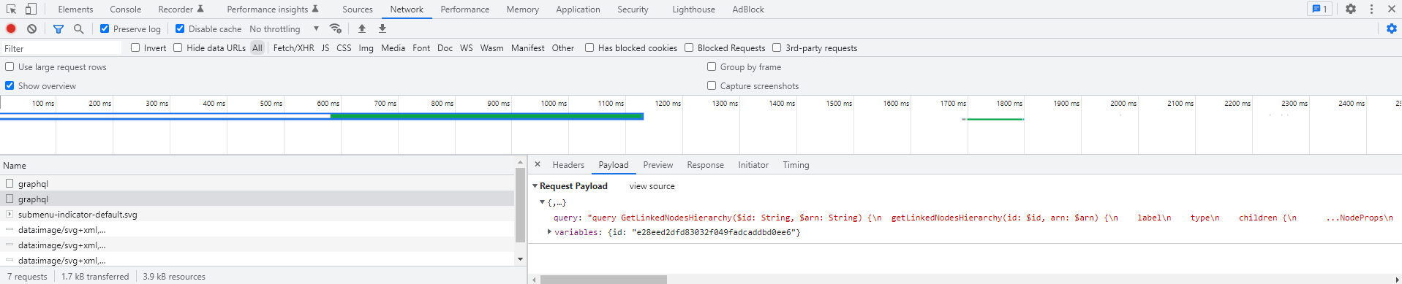Open the Memory panel
This screenshot has height=284, width=1402.
[x=523, y=9]
